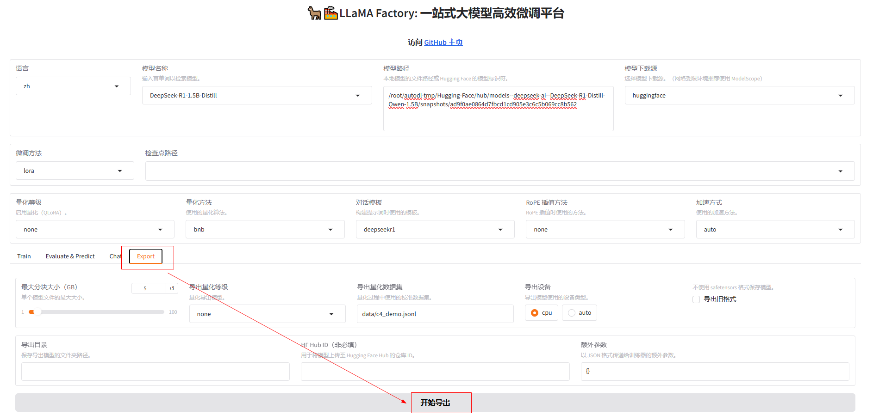Open the 对话模板 deepseekr1 dropdown
Screen dimensions: 873x415
click(x=435, y=229)
